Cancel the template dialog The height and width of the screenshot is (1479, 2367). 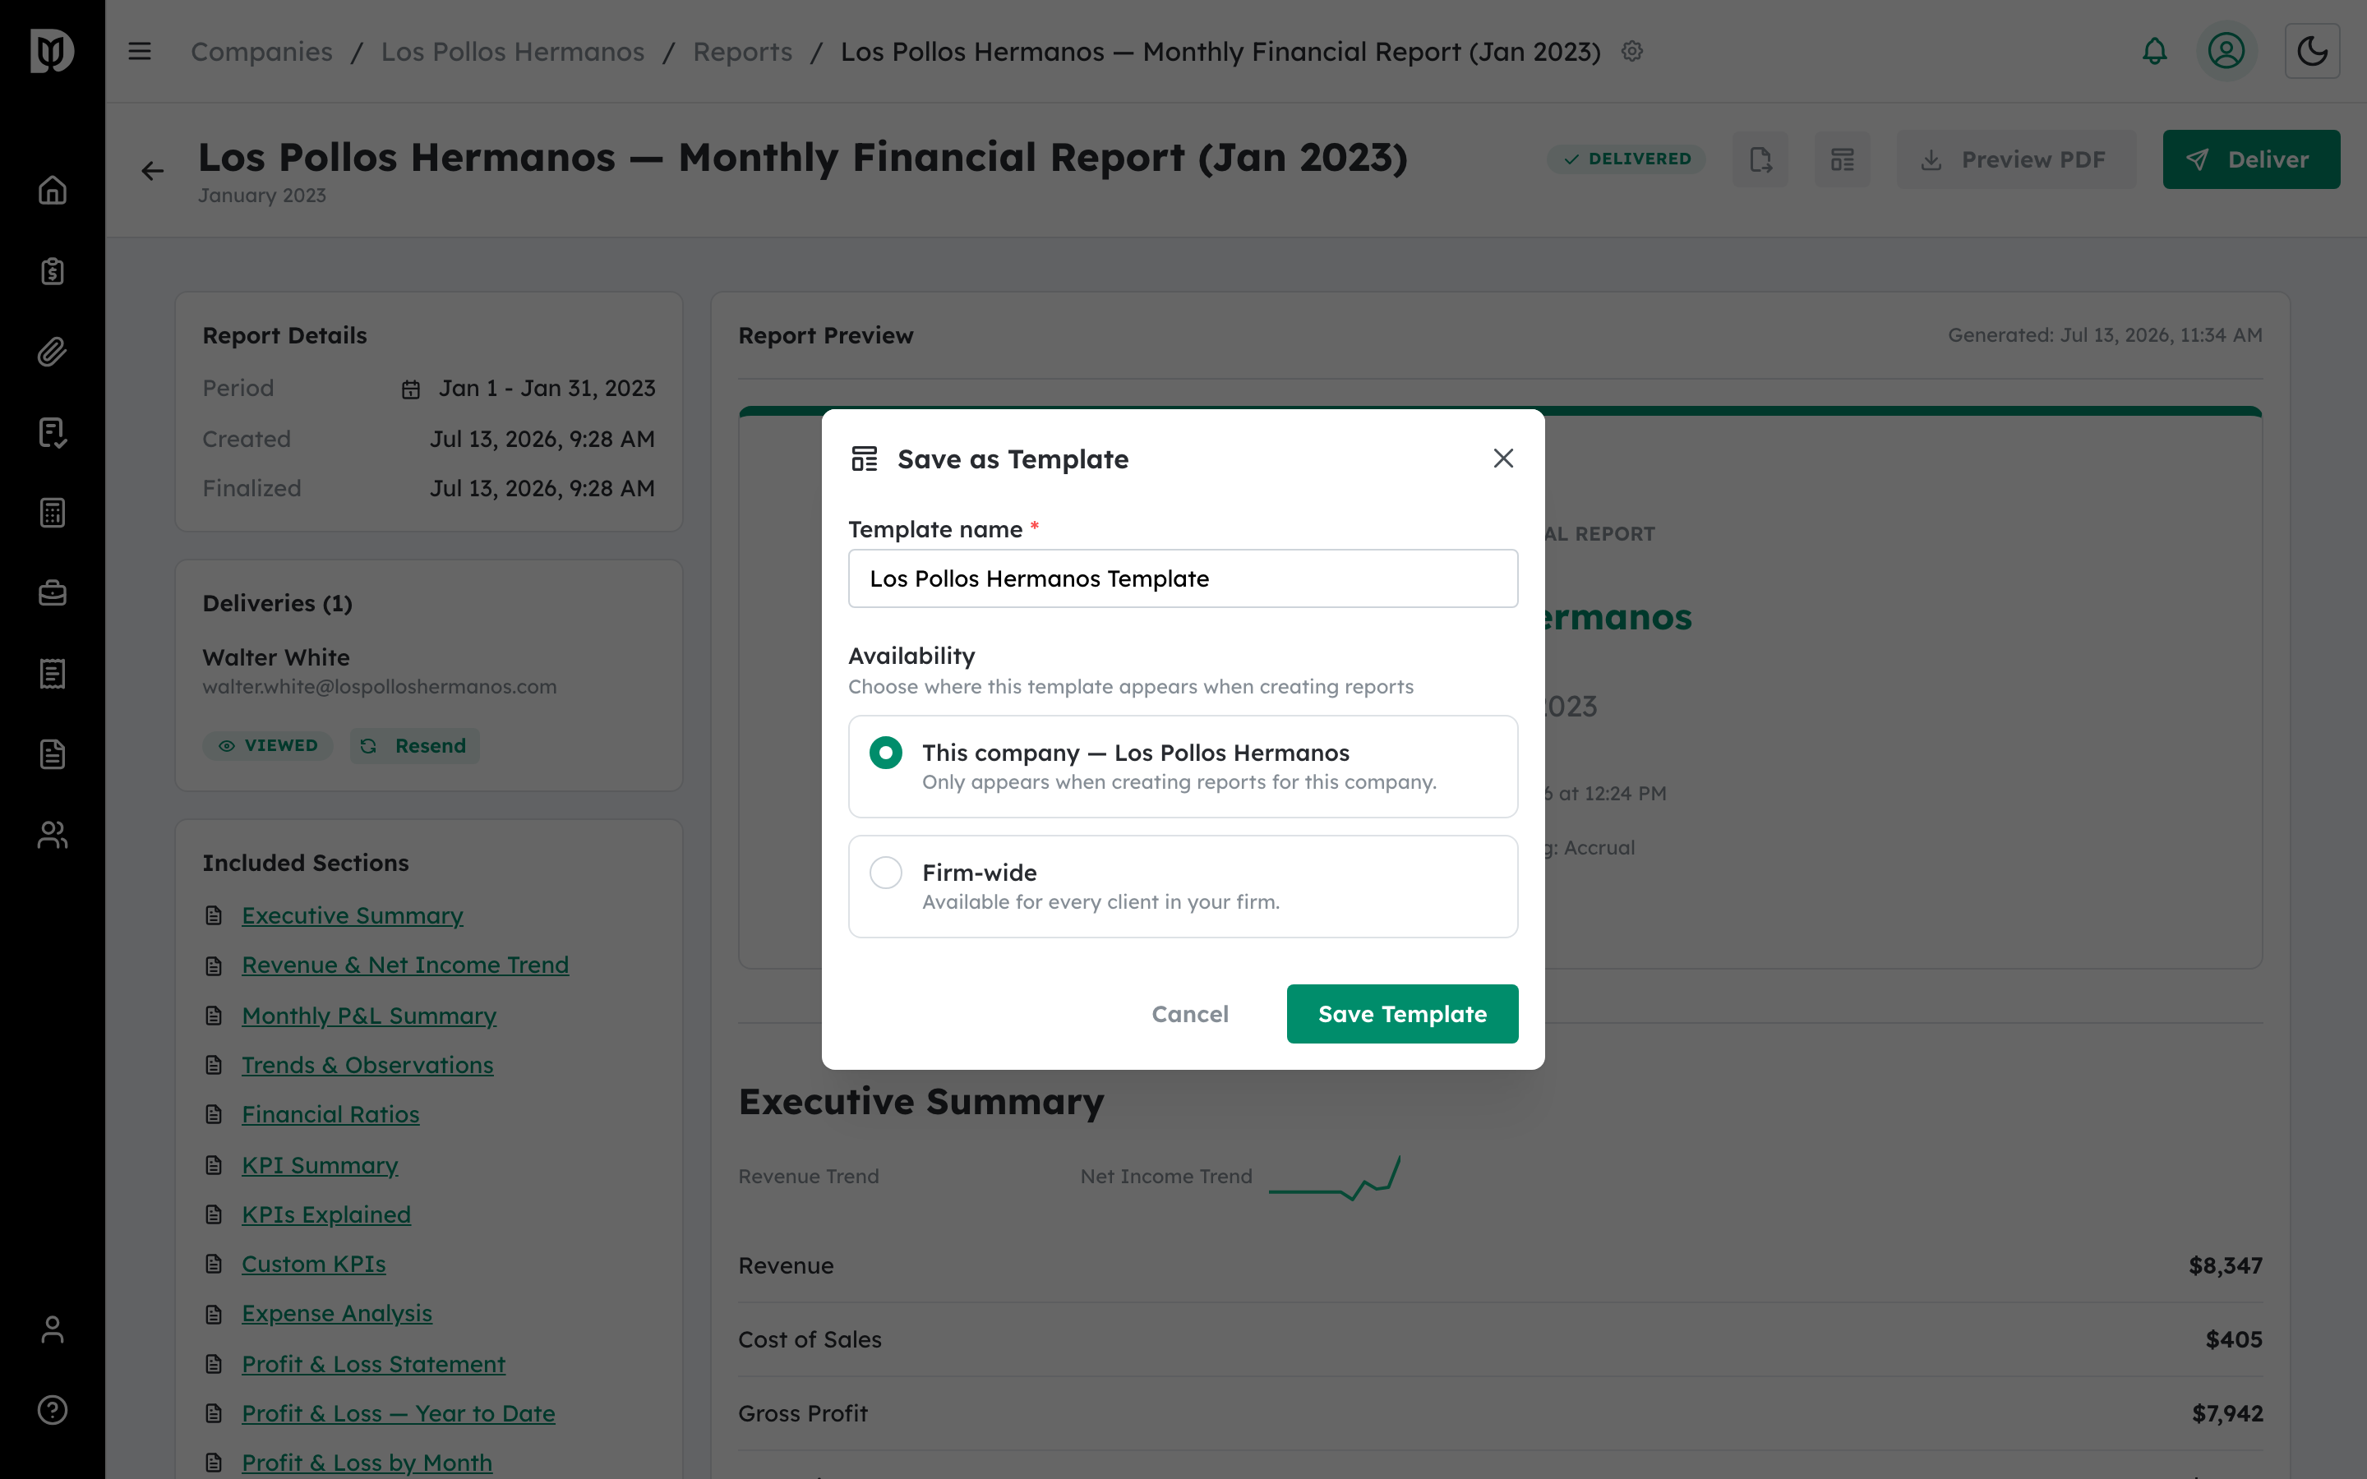(x=1189, y=1013)
